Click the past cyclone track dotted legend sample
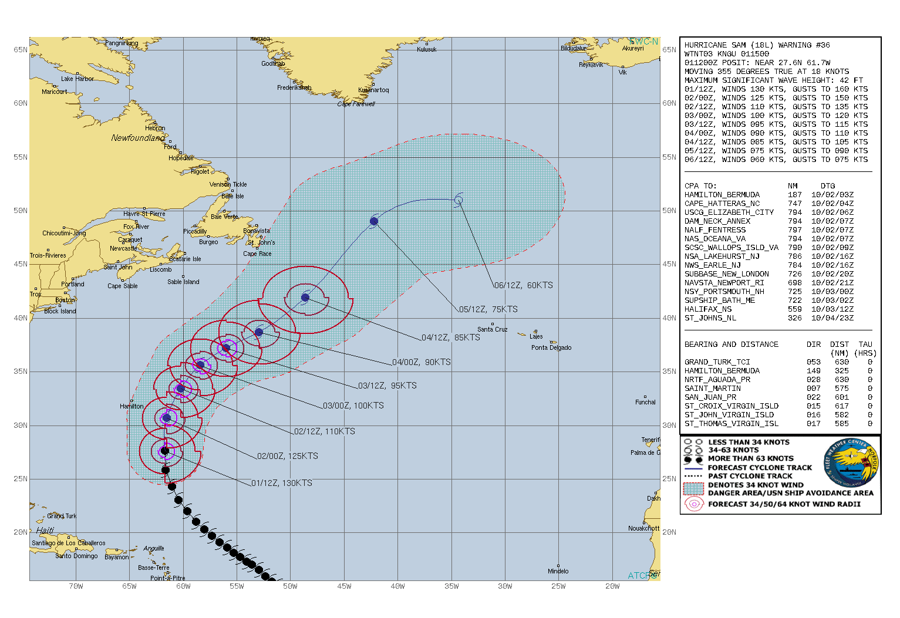 [x=693, y=476]
